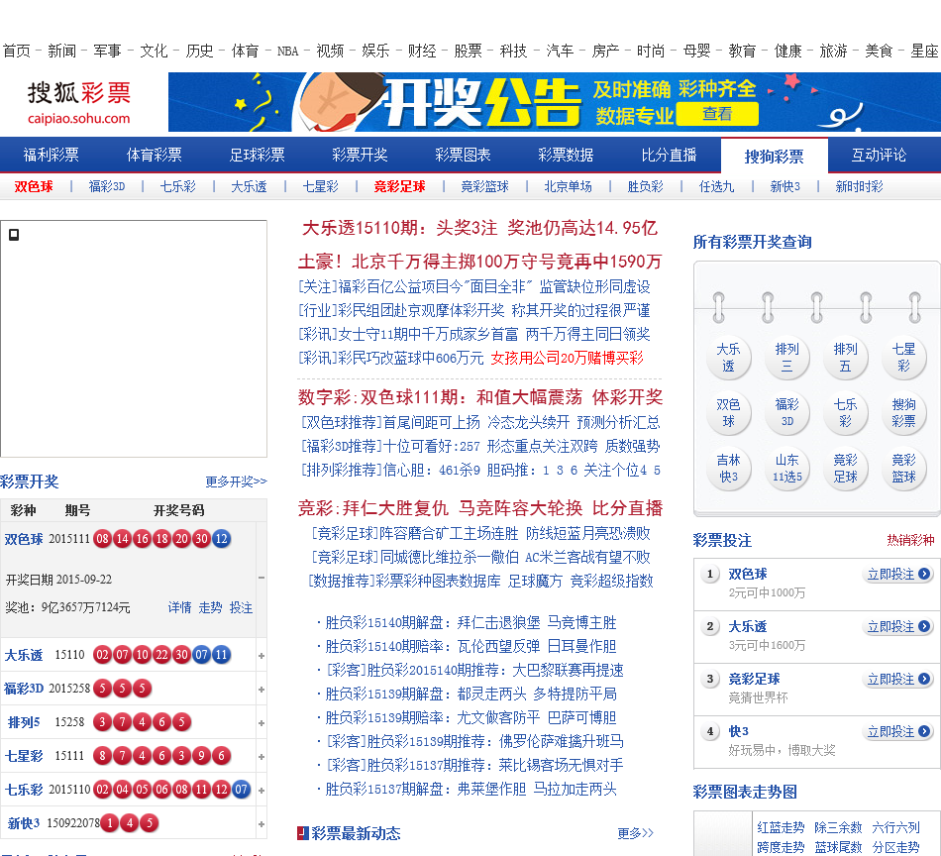Expand the 大乐透 draw result row
Image resolution: width=941 pixels, height=856 pixels.
tap(261, 656)
